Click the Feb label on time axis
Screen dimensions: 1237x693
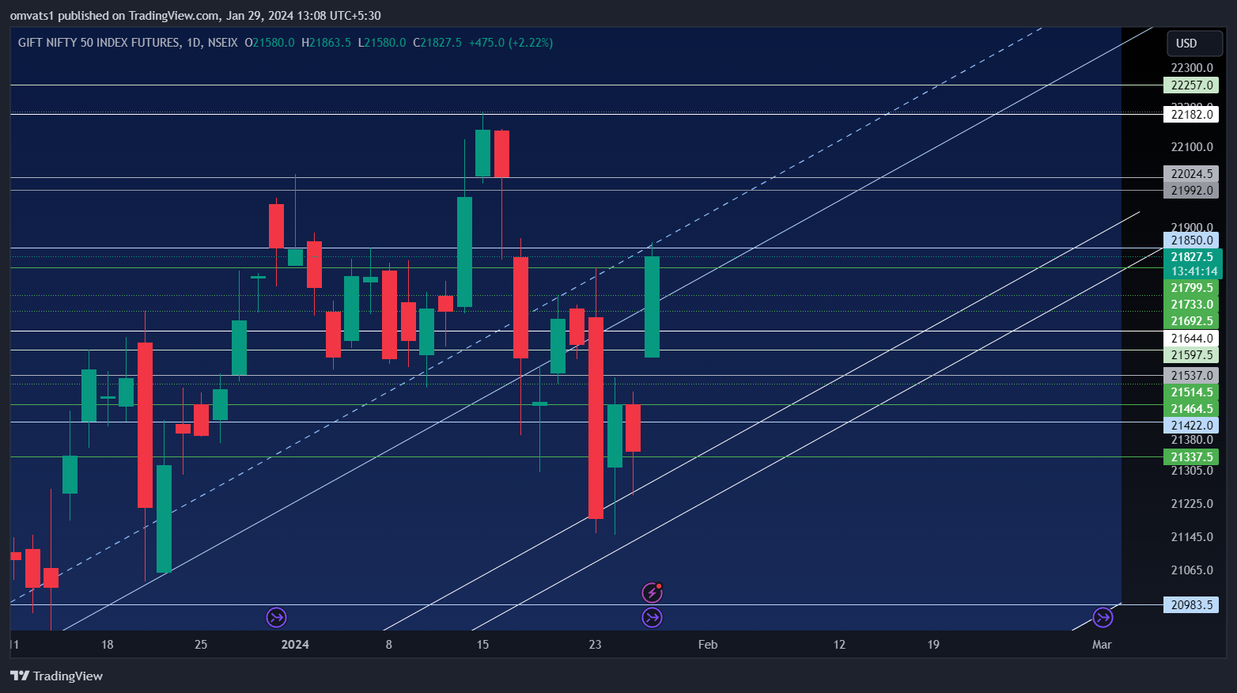(708, 645)
